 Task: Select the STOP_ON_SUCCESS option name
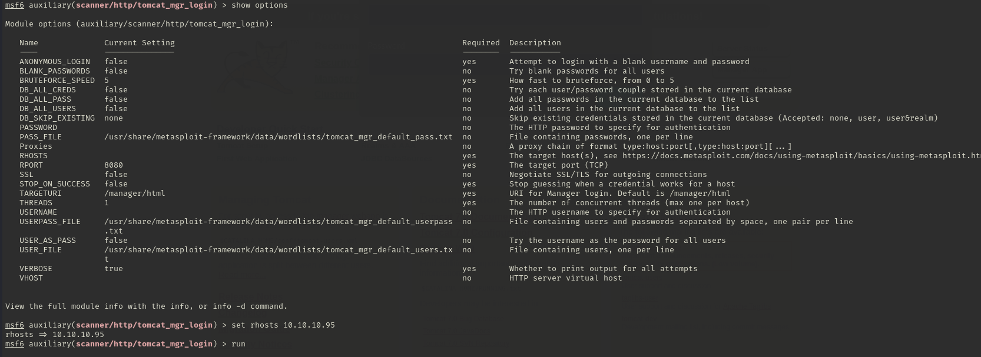click(55, 184)
